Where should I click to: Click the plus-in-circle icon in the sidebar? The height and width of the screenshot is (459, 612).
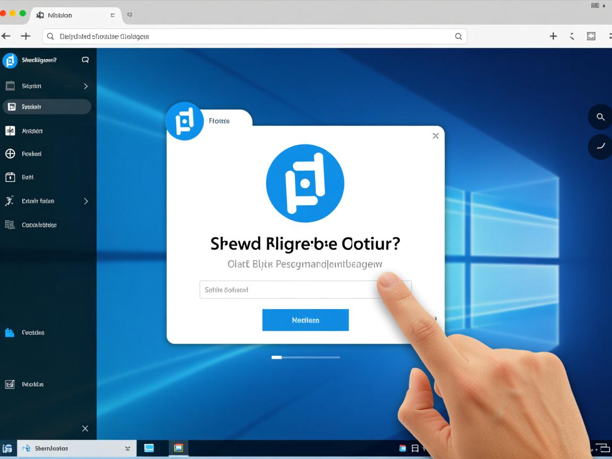pos(10,154)
